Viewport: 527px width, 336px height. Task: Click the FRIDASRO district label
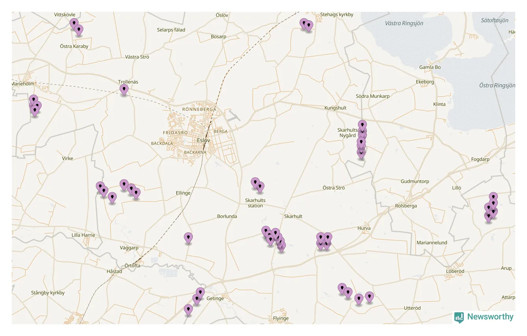point(175,133)
